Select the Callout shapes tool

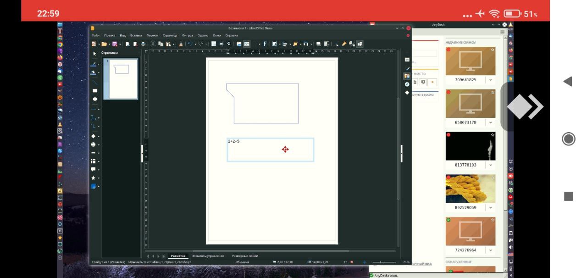click(x=94, y=170)
